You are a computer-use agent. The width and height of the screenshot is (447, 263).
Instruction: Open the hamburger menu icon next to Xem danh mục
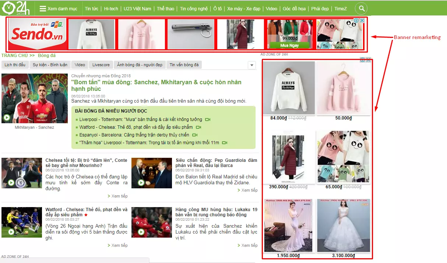pos(43,8)
